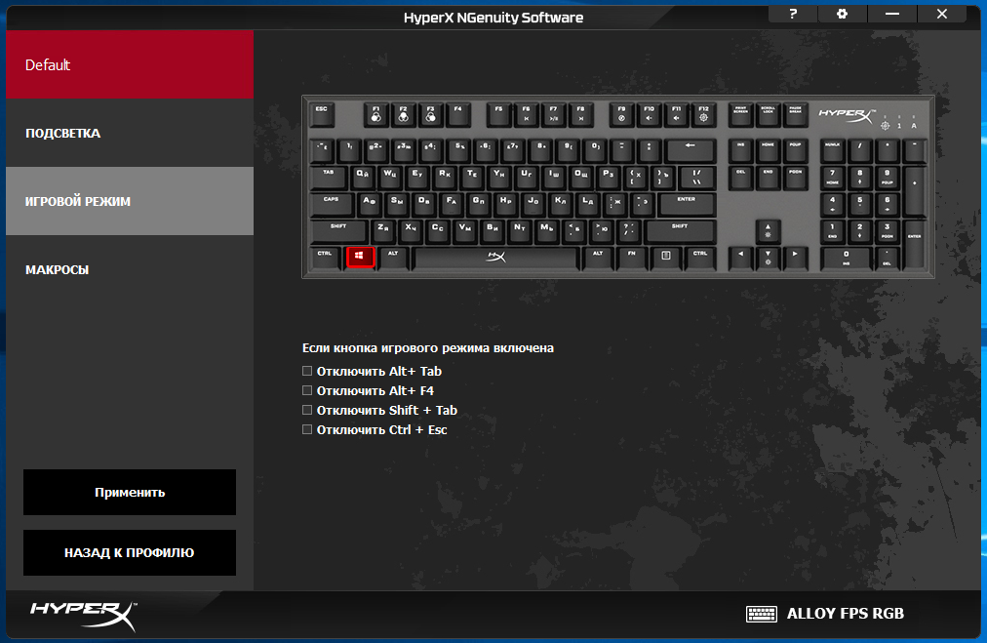Screen dimensions: 987x643
Task: Enable Отключить Alt+ F4 checkbox
Action: tap(307, 390)
